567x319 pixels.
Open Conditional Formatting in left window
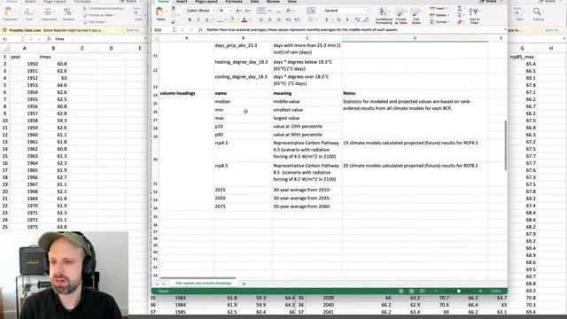pos(105,8)
